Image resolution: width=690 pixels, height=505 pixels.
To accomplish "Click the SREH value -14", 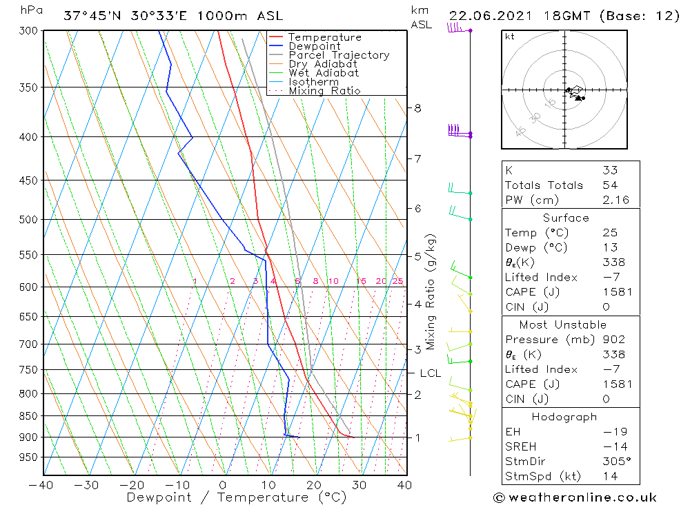I will tap(615, 446).
